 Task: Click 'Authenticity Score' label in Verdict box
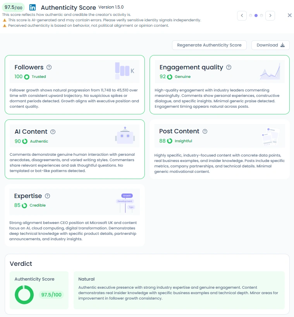34,279
